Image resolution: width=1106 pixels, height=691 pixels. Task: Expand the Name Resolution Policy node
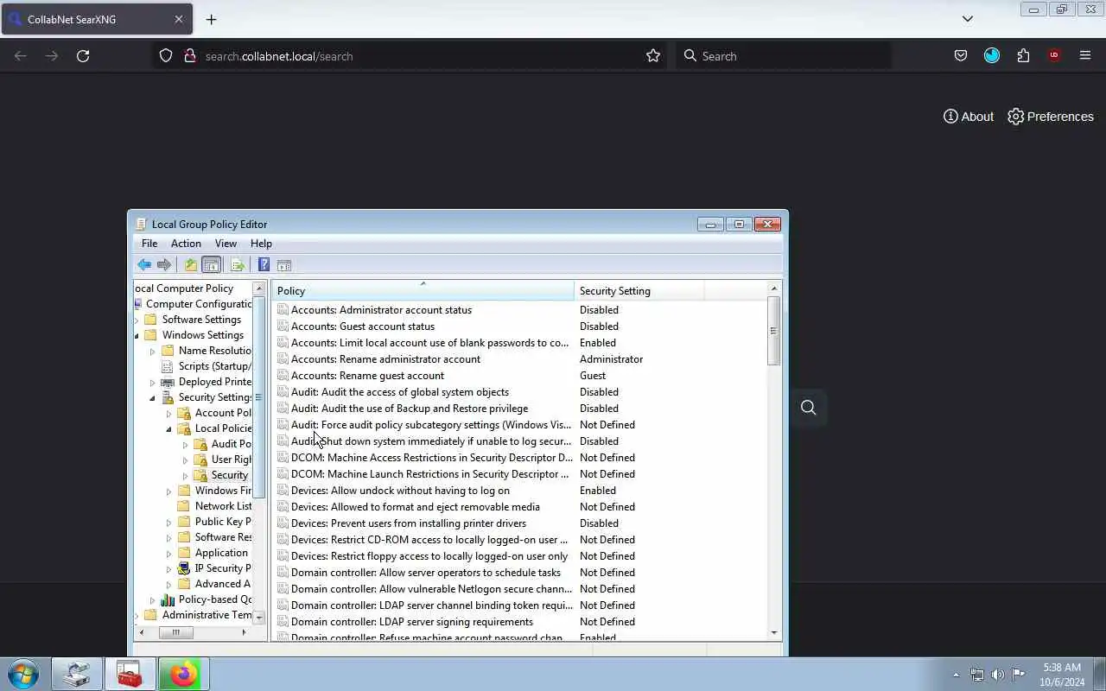click(153, 351)
